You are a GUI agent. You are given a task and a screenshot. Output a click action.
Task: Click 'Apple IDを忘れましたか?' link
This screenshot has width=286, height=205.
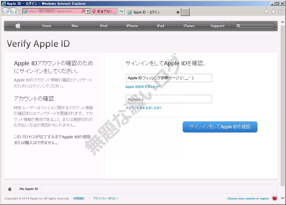[143, 87]
